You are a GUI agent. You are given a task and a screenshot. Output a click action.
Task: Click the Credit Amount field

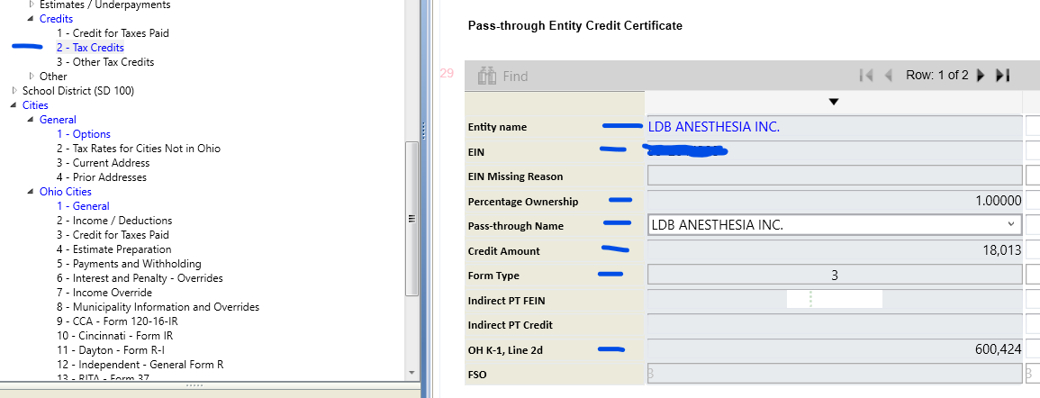tap(834, 250)
